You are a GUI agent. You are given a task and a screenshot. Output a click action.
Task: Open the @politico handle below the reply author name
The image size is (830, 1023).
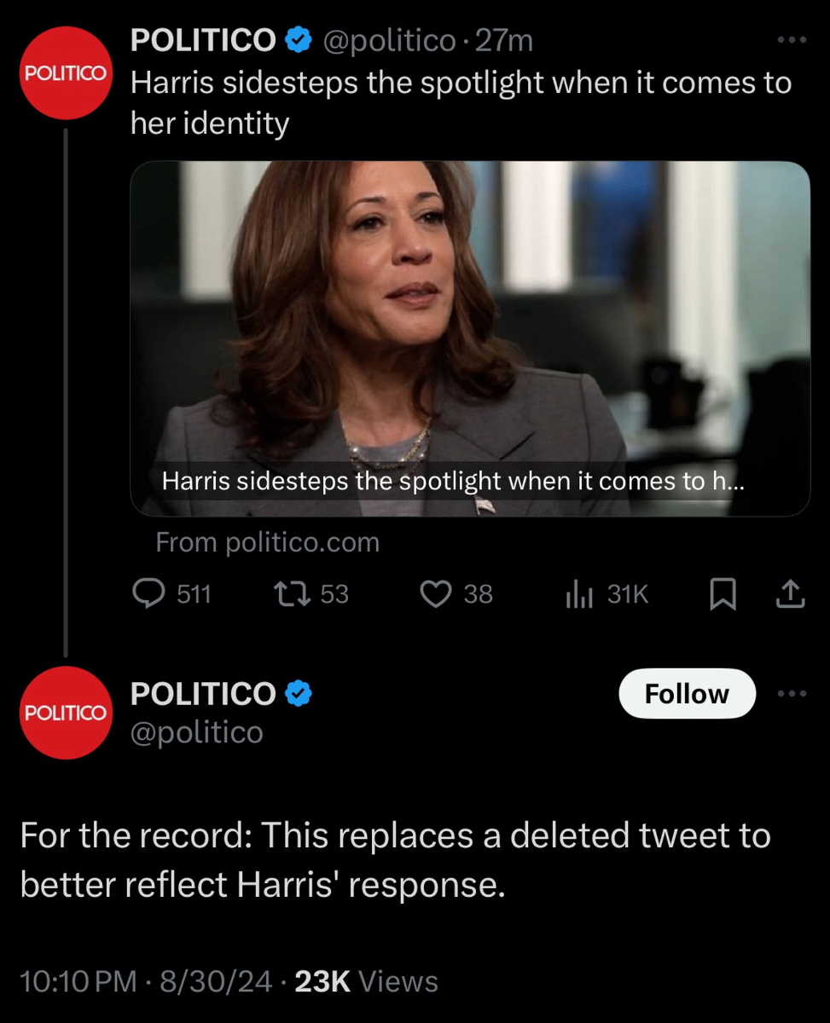tap(196, 732)
